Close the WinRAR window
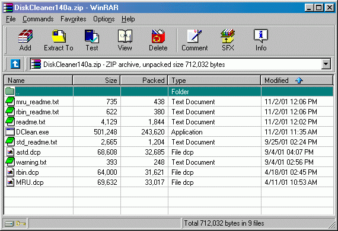Screen dimensions: 338x231 [x=329, y=8]
